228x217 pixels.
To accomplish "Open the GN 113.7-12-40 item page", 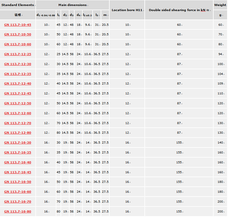I will (x=17, y=84).
